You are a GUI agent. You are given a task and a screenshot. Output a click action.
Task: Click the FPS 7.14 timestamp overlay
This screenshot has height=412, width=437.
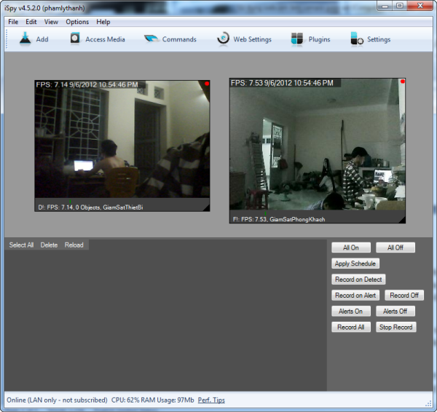87,84
